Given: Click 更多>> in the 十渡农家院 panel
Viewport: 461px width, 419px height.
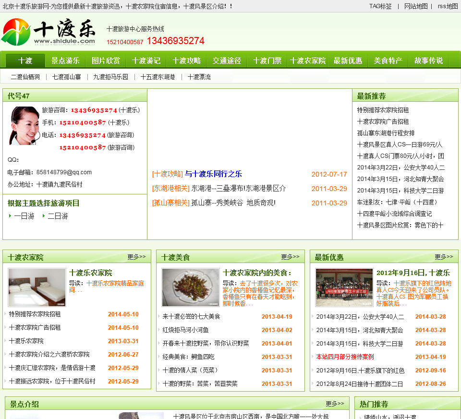Looking at the screenshot, I should [136, 257].
